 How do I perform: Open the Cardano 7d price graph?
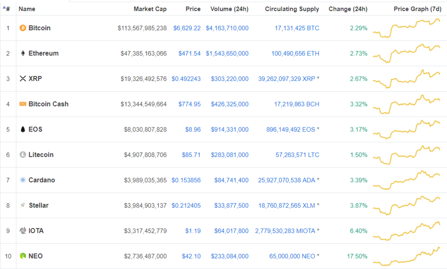[x=406, y=180]
